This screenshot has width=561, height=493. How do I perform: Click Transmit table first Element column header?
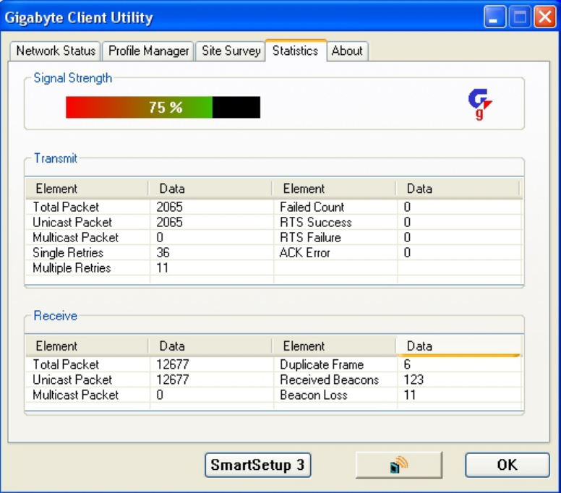coord(87,189)
